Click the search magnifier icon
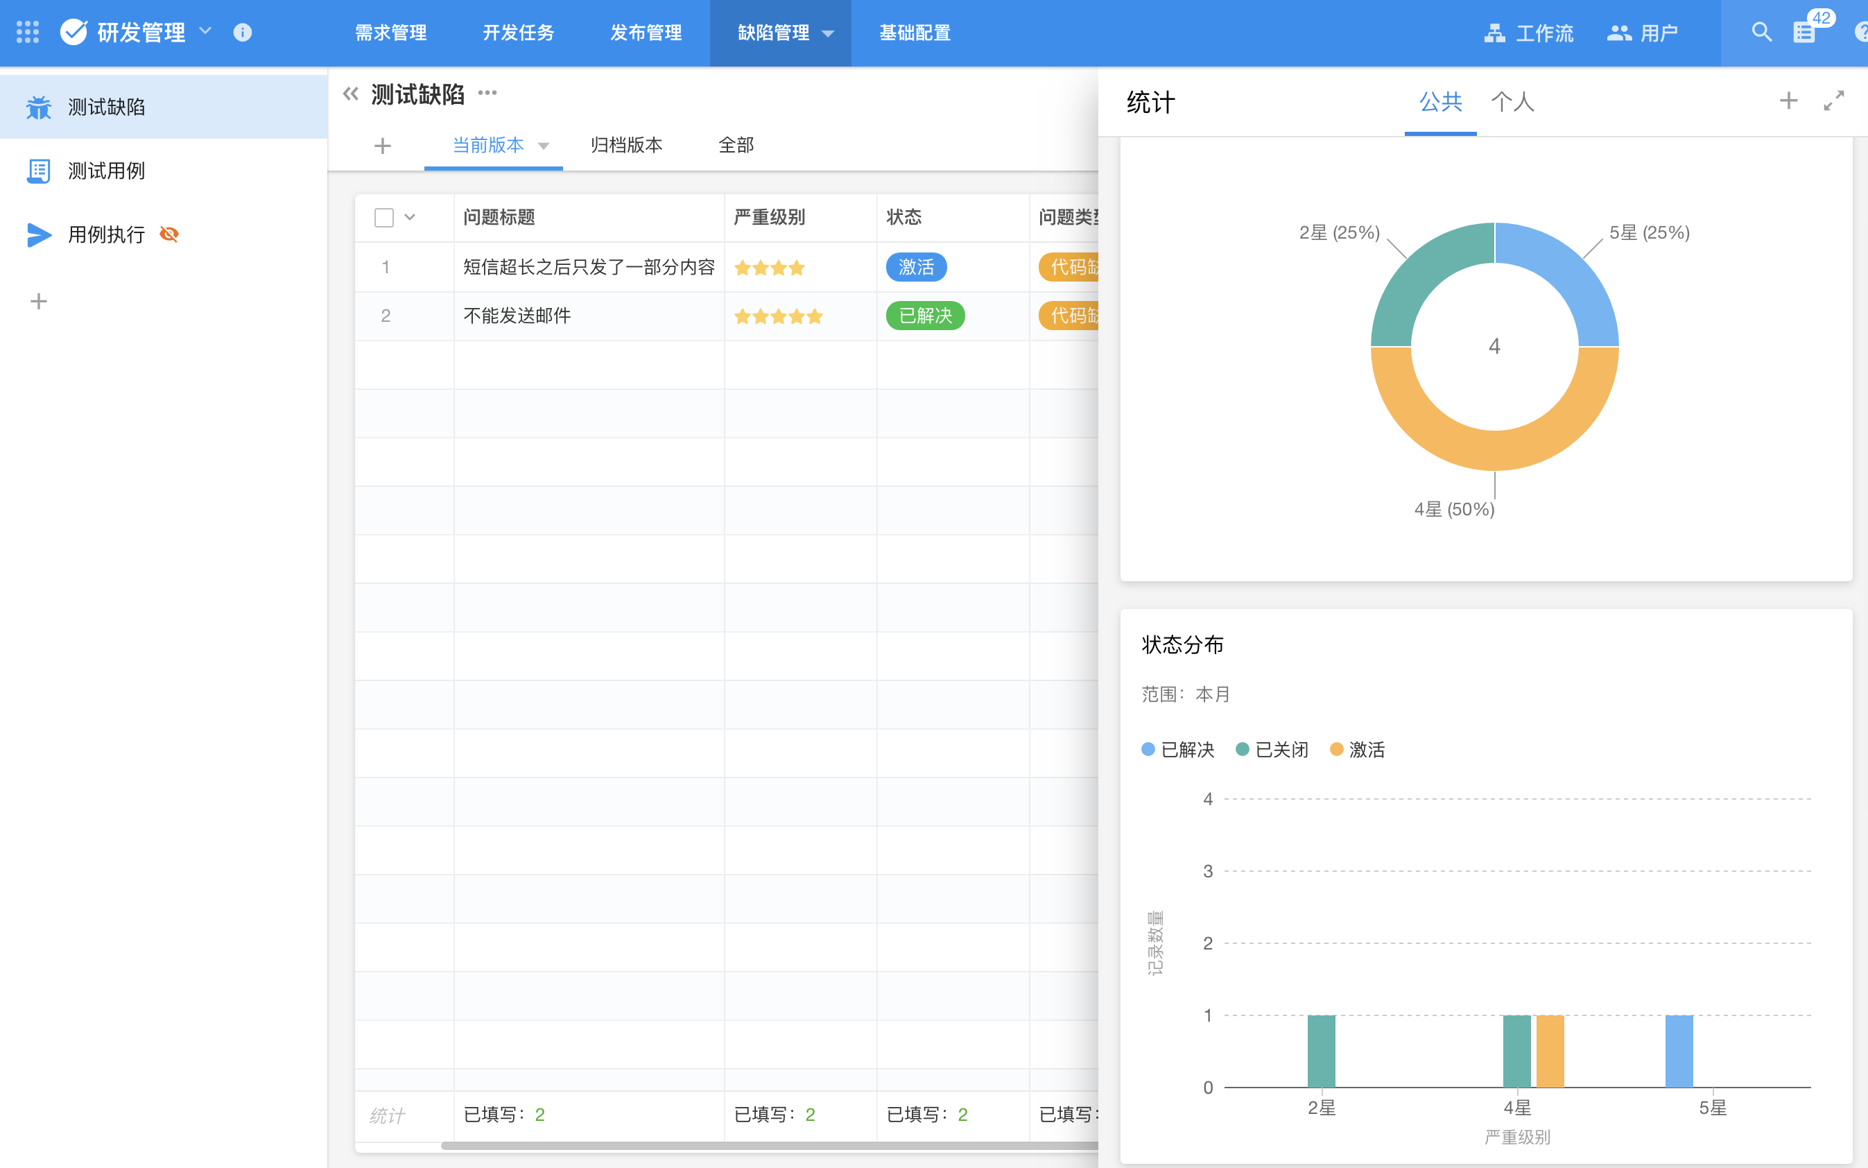Viewport: 1868px width, 1168px height. tap(1761, 32)
